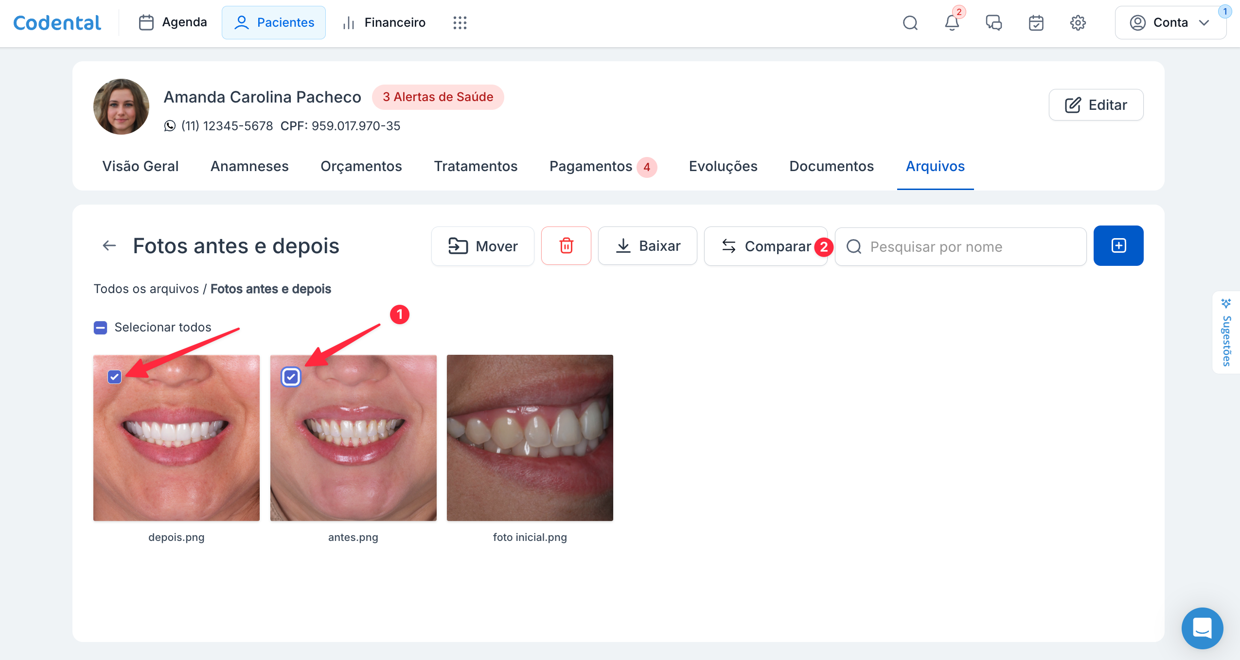
Task: Click the phone number (11) 12345-5678
Action: (227, 126)
